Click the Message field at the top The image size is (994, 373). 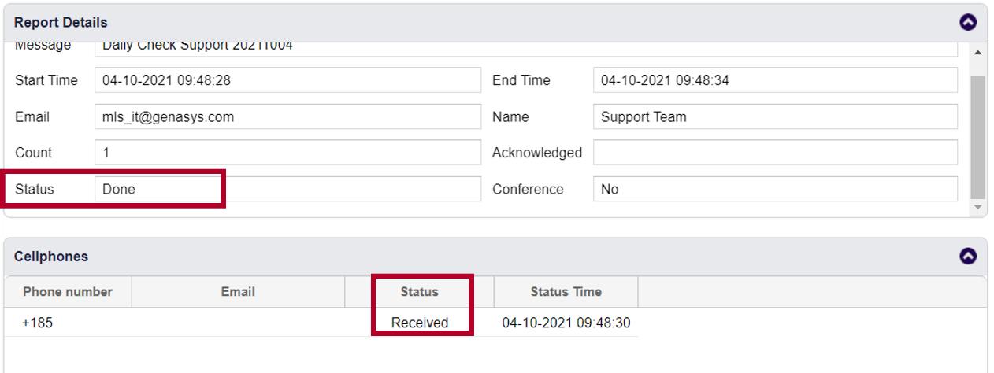(x=525, y=47)
